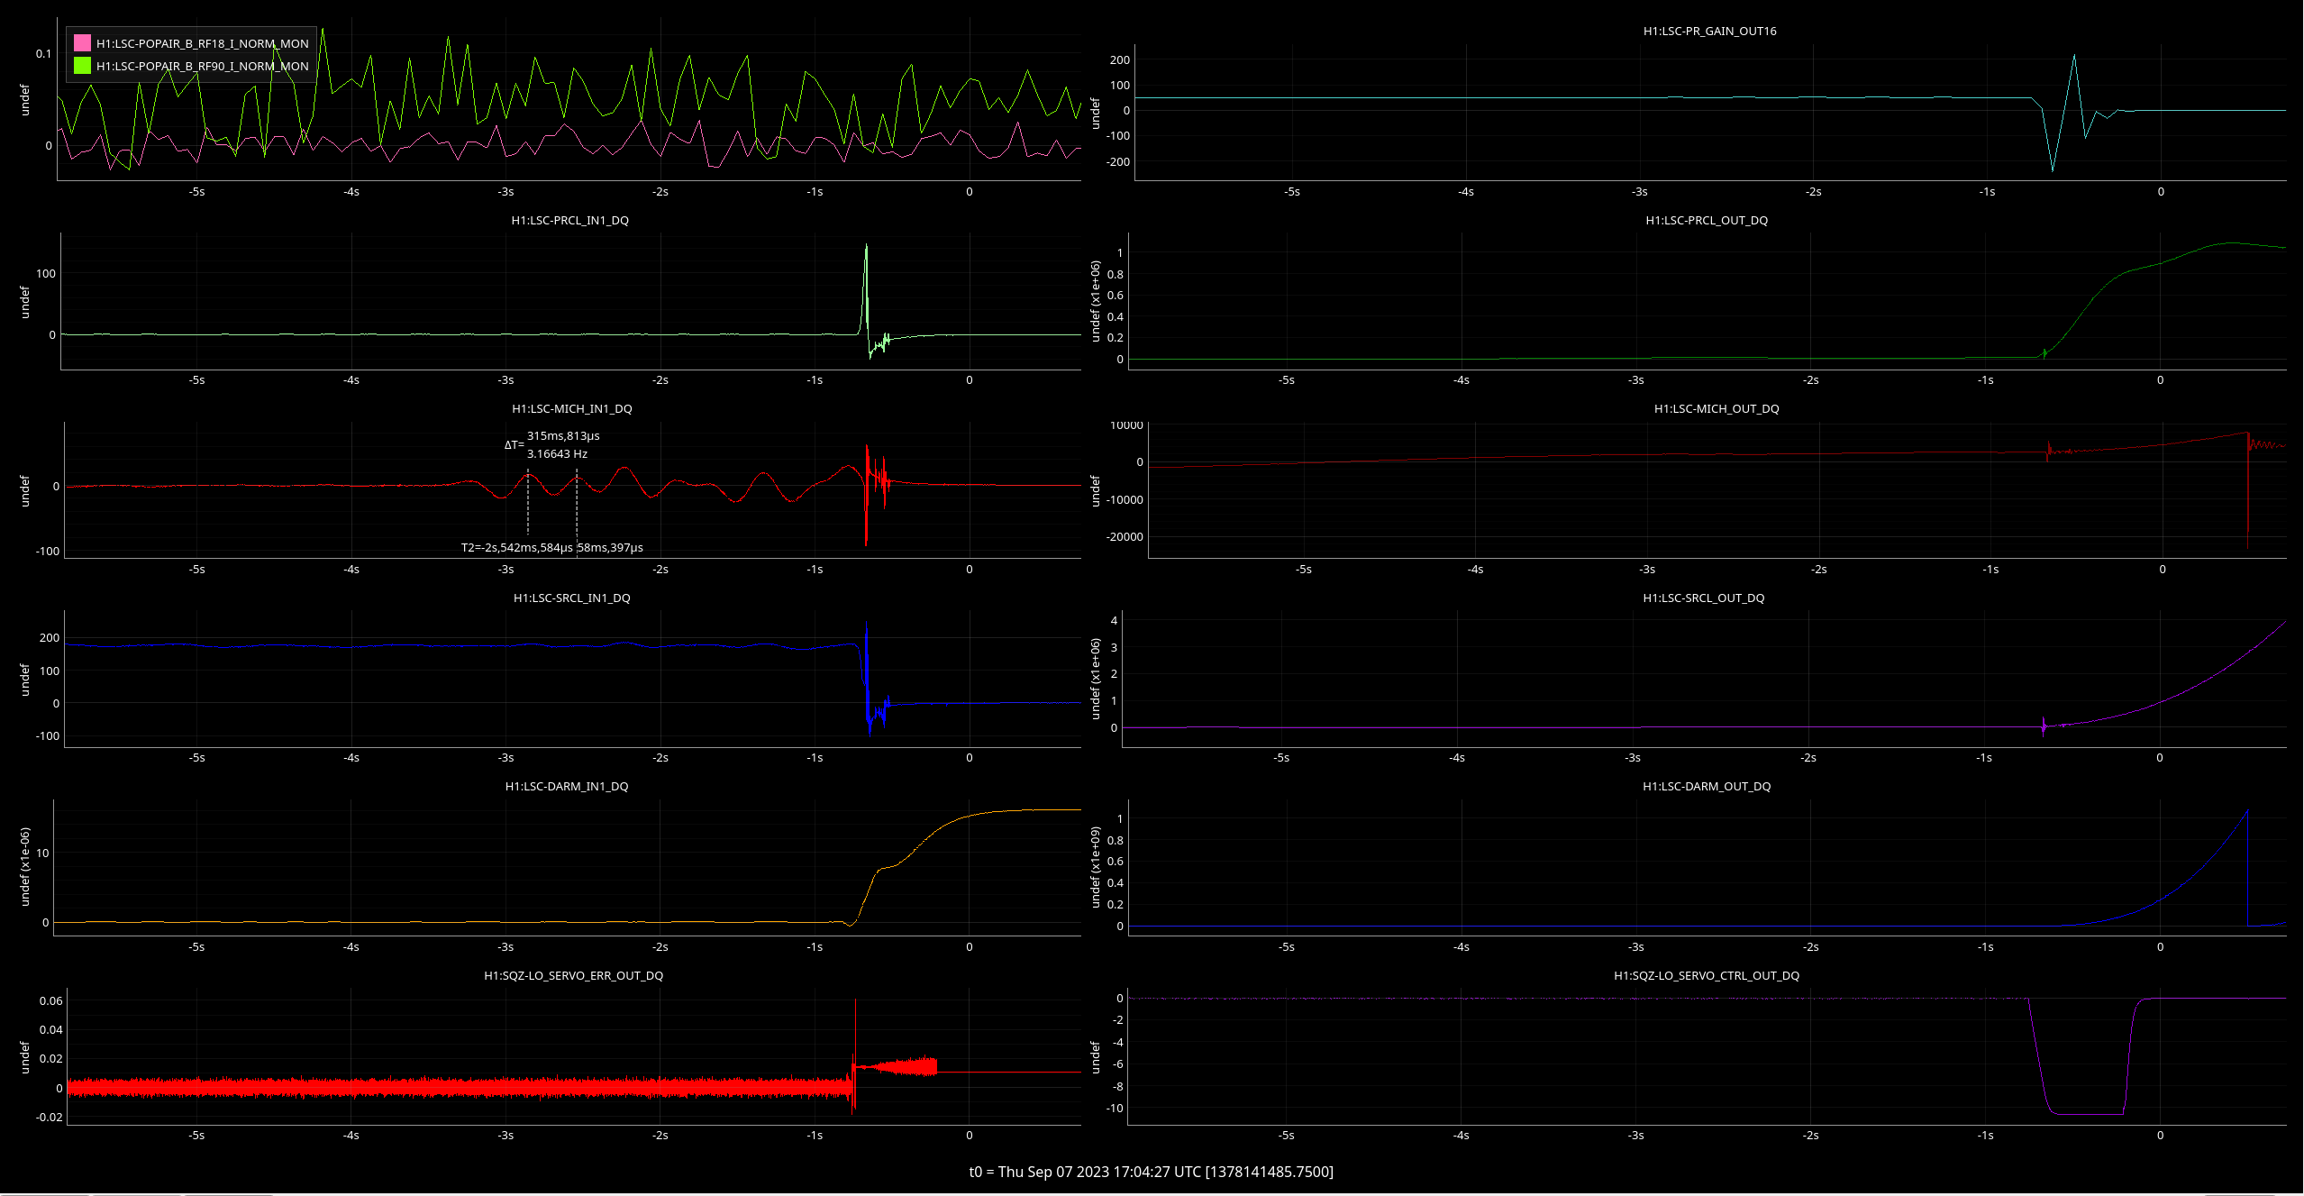Click the SQZ ERR_OUT red spike near -0.75s
Image resolution: width=2304 pixels, height=1196 pixels.
(854, 1054)
